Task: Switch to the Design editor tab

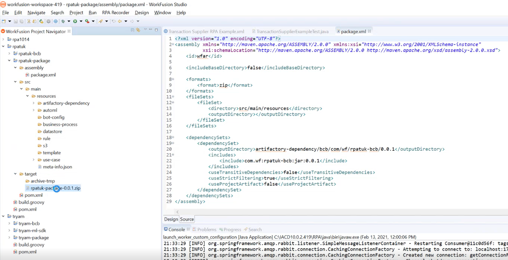Action: pyautogui.click(x=171, y=219)
